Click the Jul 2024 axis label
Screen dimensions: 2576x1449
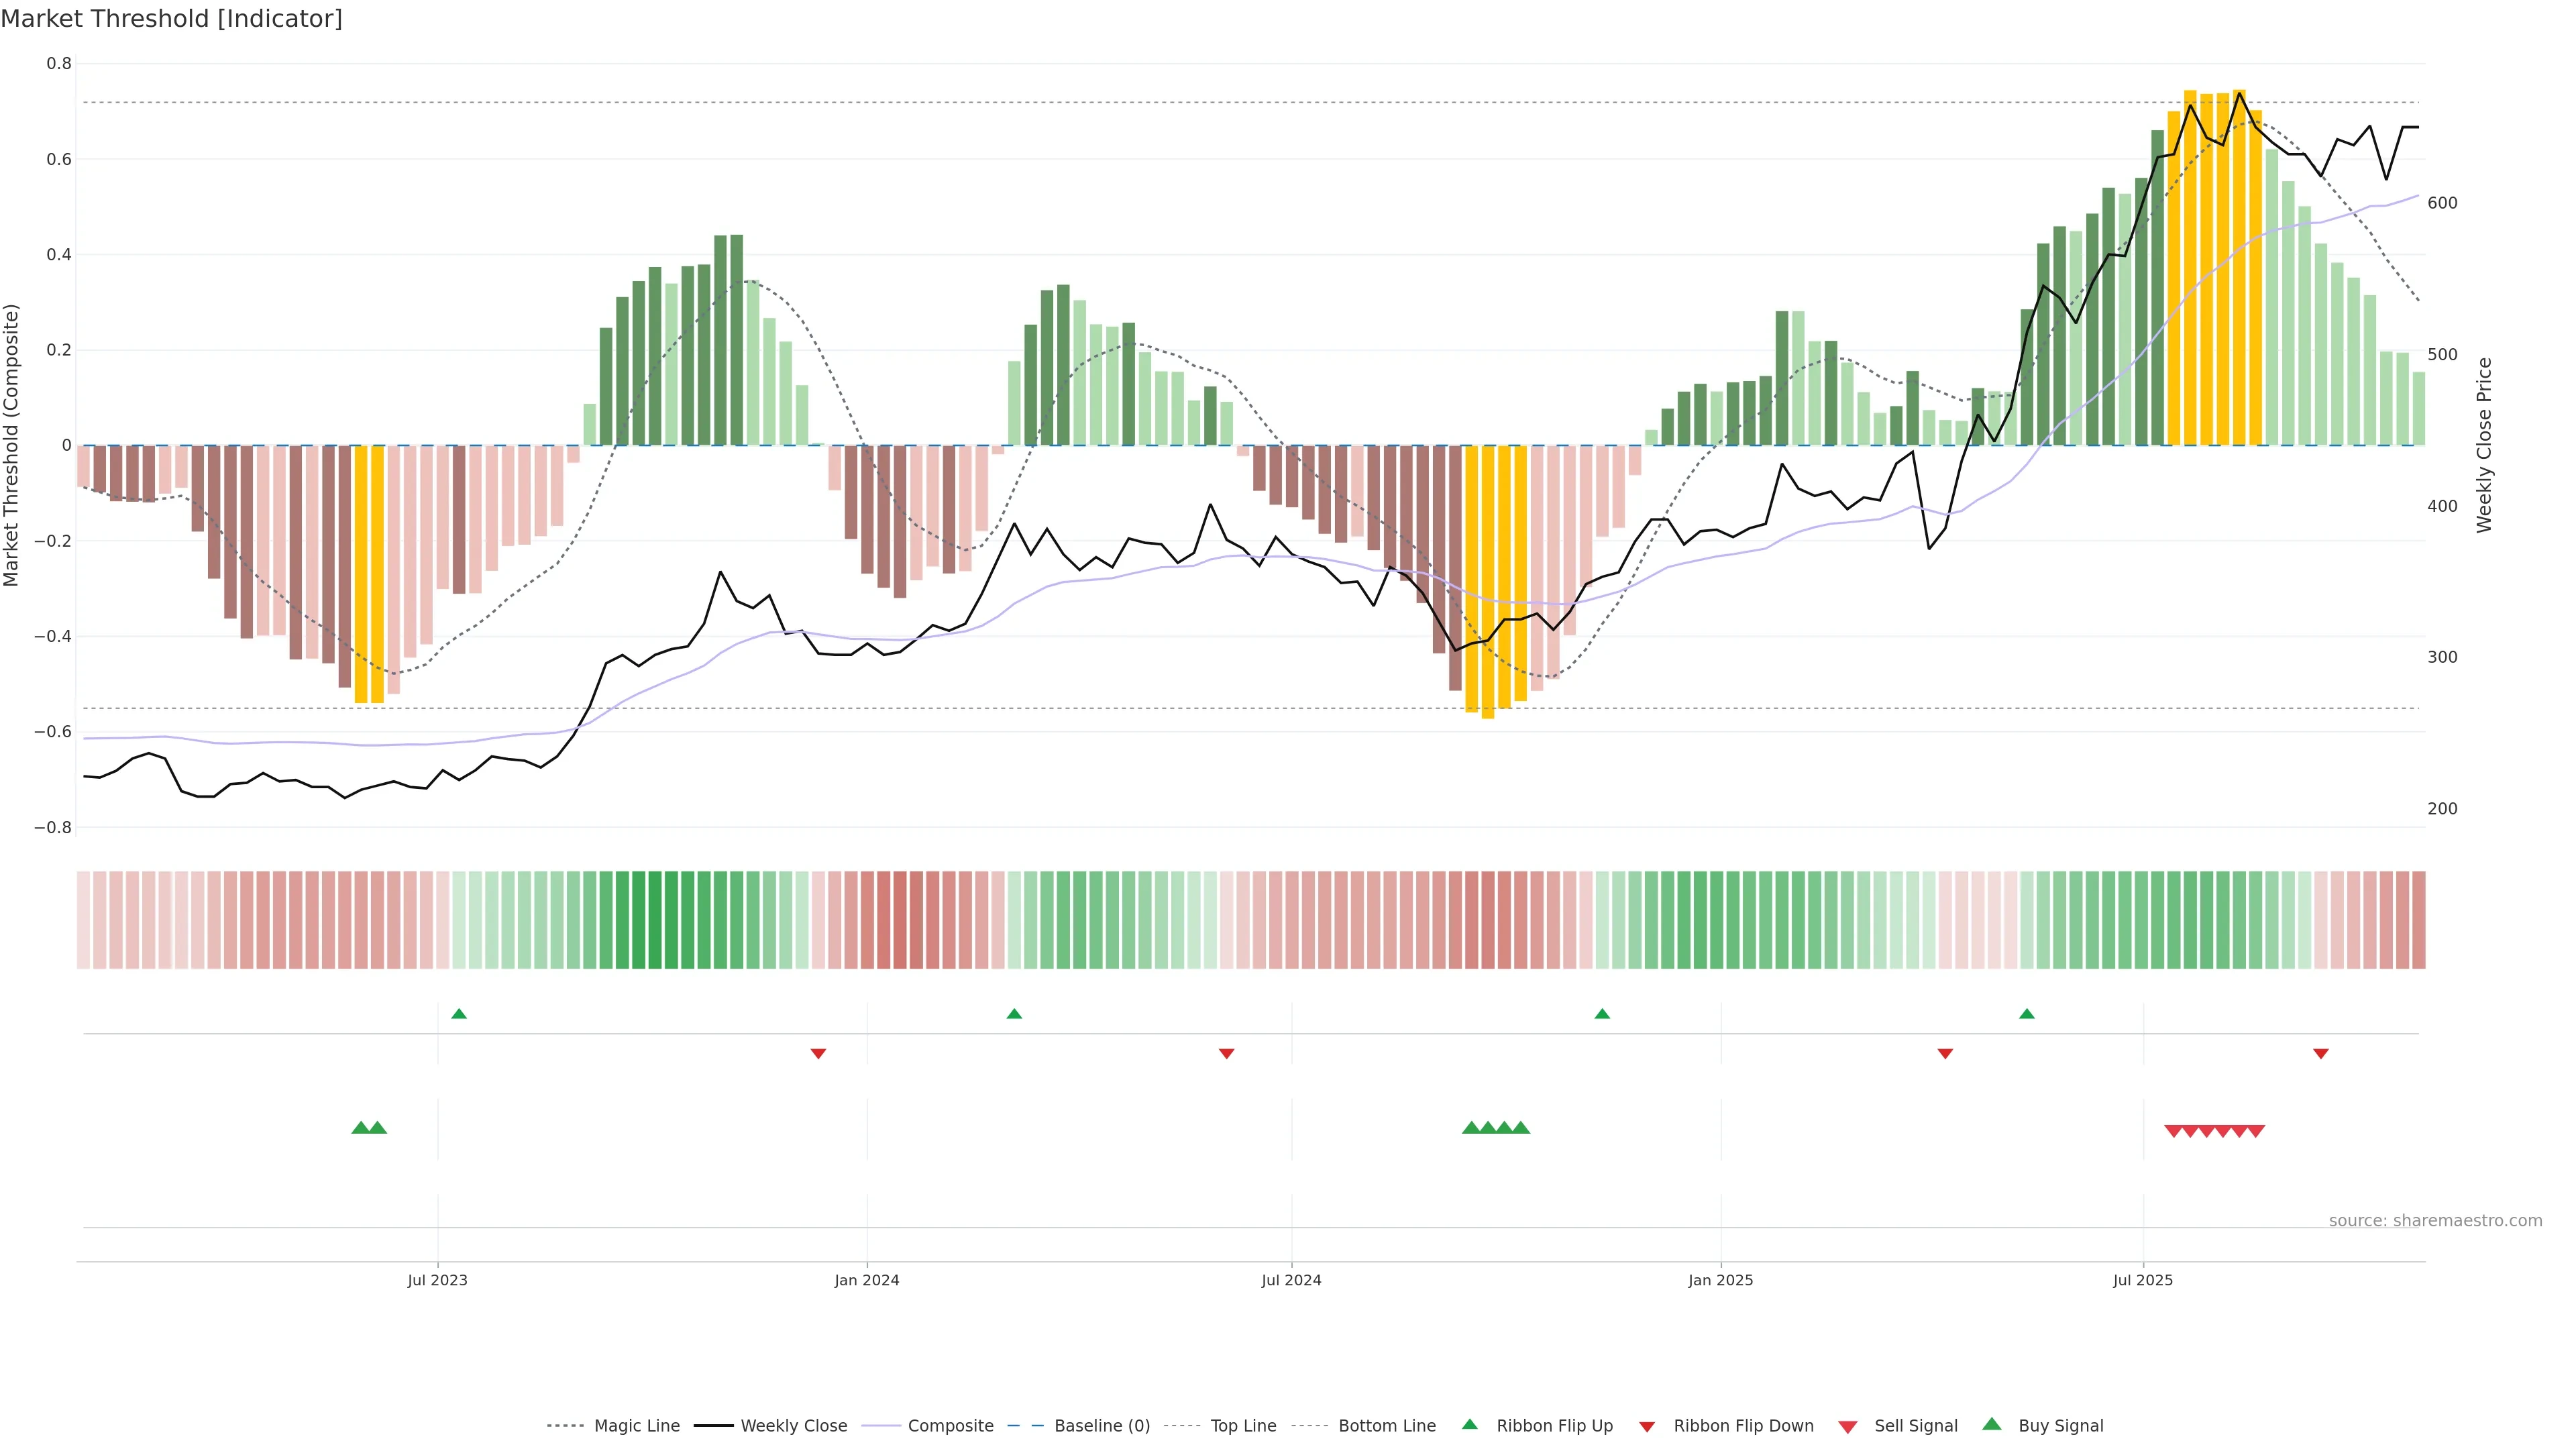point(1291,1280)
